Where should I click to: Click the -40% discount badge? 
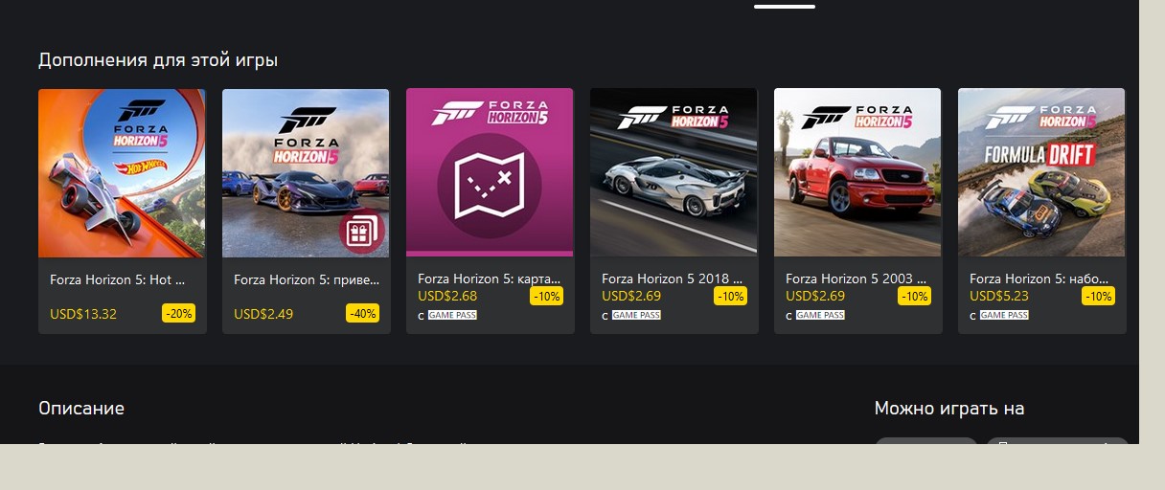pos(363,313)
